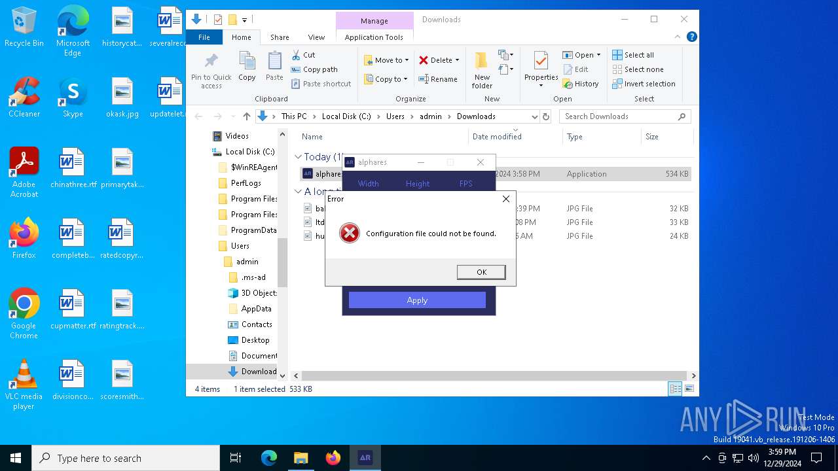Screen dimensions: 838x471
Task: Open the CCleaner desktop icon
Action: (x=24, y=97)
